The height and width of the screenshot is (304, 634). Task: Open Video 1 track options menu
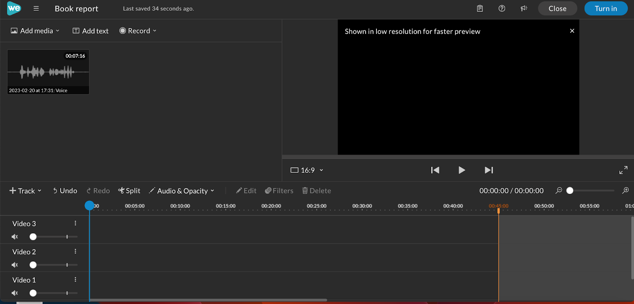(x=75, y=279)
